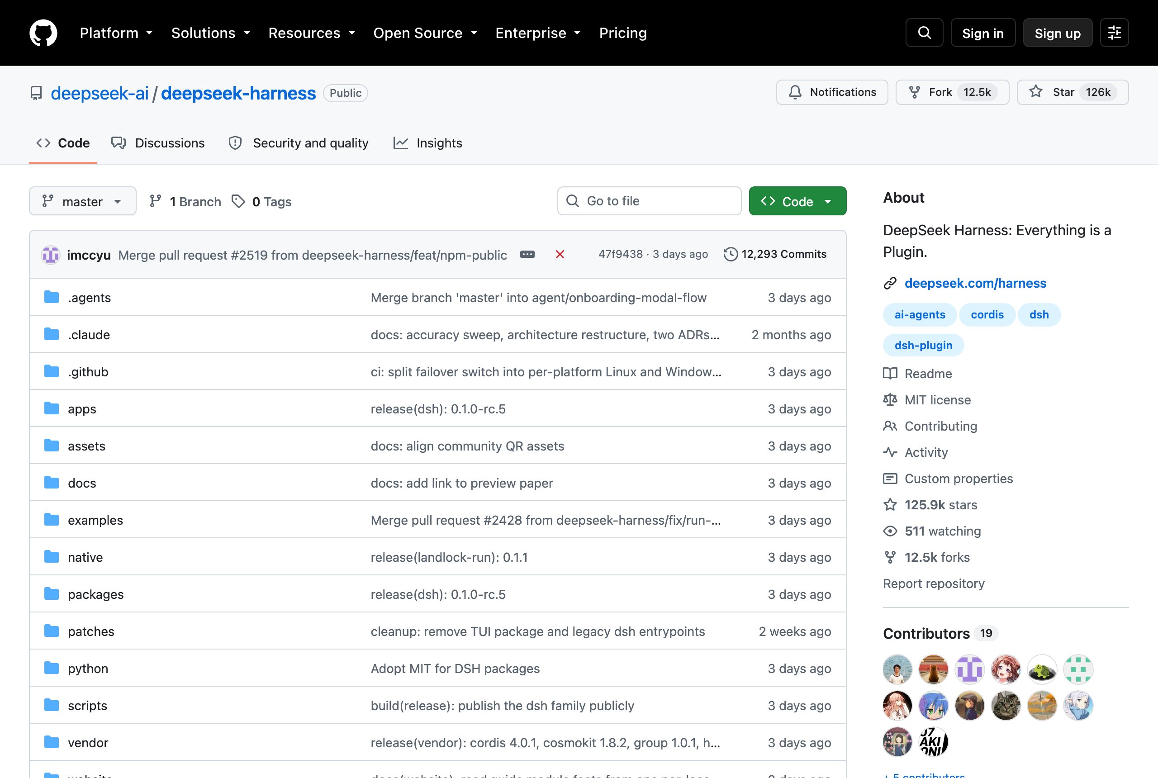Click the dsh-plugin topic tag
1158x778 pixels.
click(923, 345)
